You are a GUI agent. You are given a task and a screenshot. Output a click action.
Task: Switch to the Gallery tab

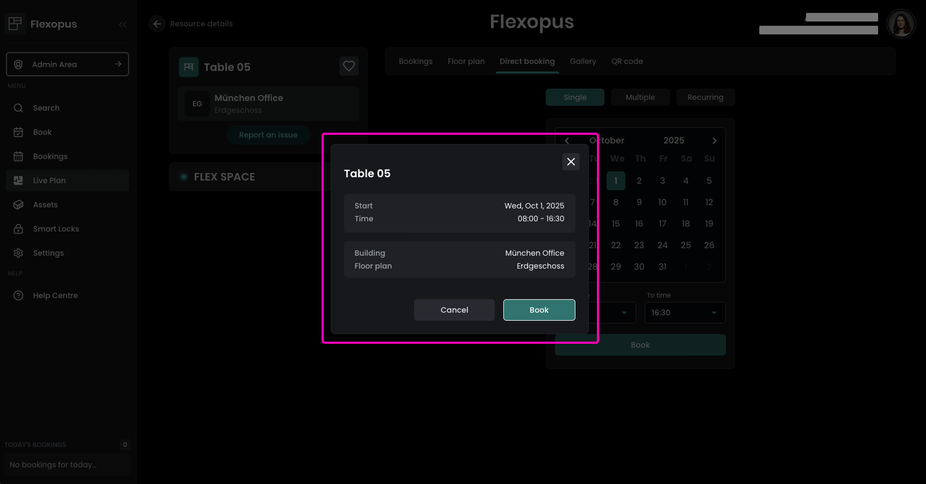coord(583,61)
